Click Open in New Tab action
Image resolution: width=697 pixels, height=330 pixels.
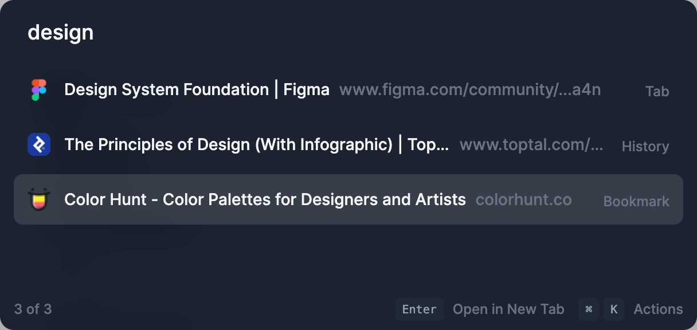point(508,309)
